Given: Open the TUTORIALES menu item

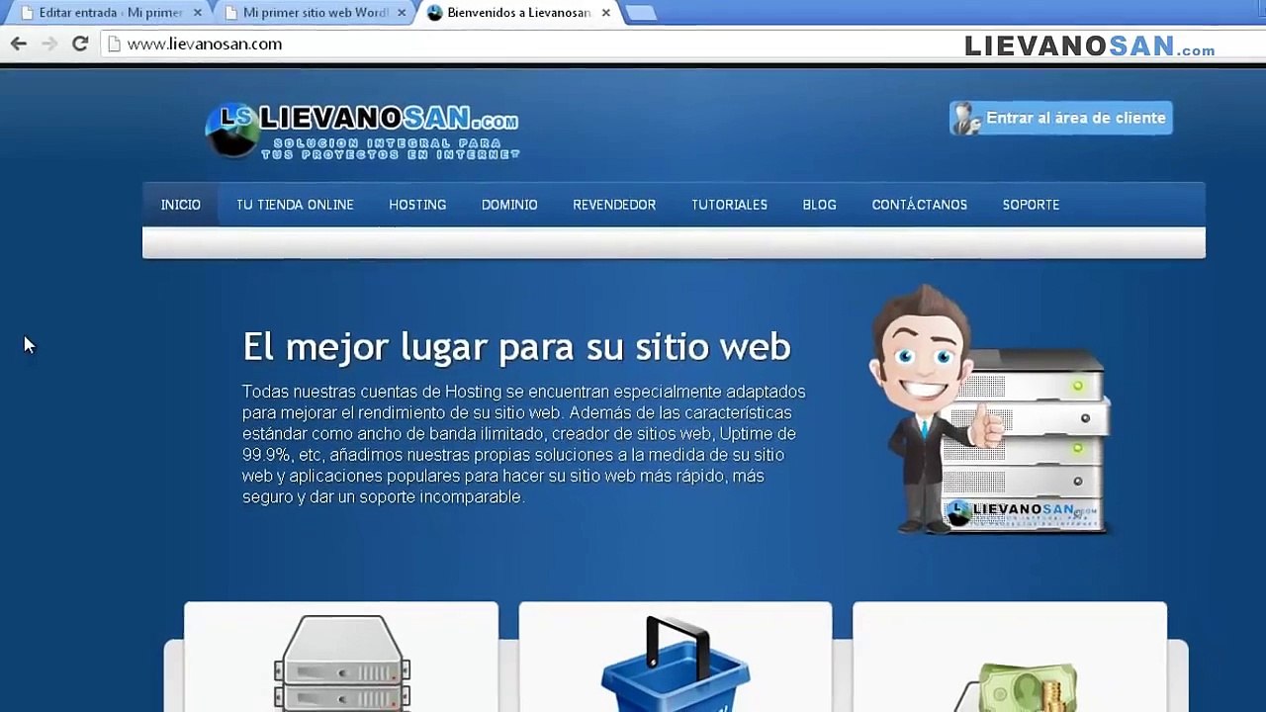Looking at the screenshot, I should [729, 205].
